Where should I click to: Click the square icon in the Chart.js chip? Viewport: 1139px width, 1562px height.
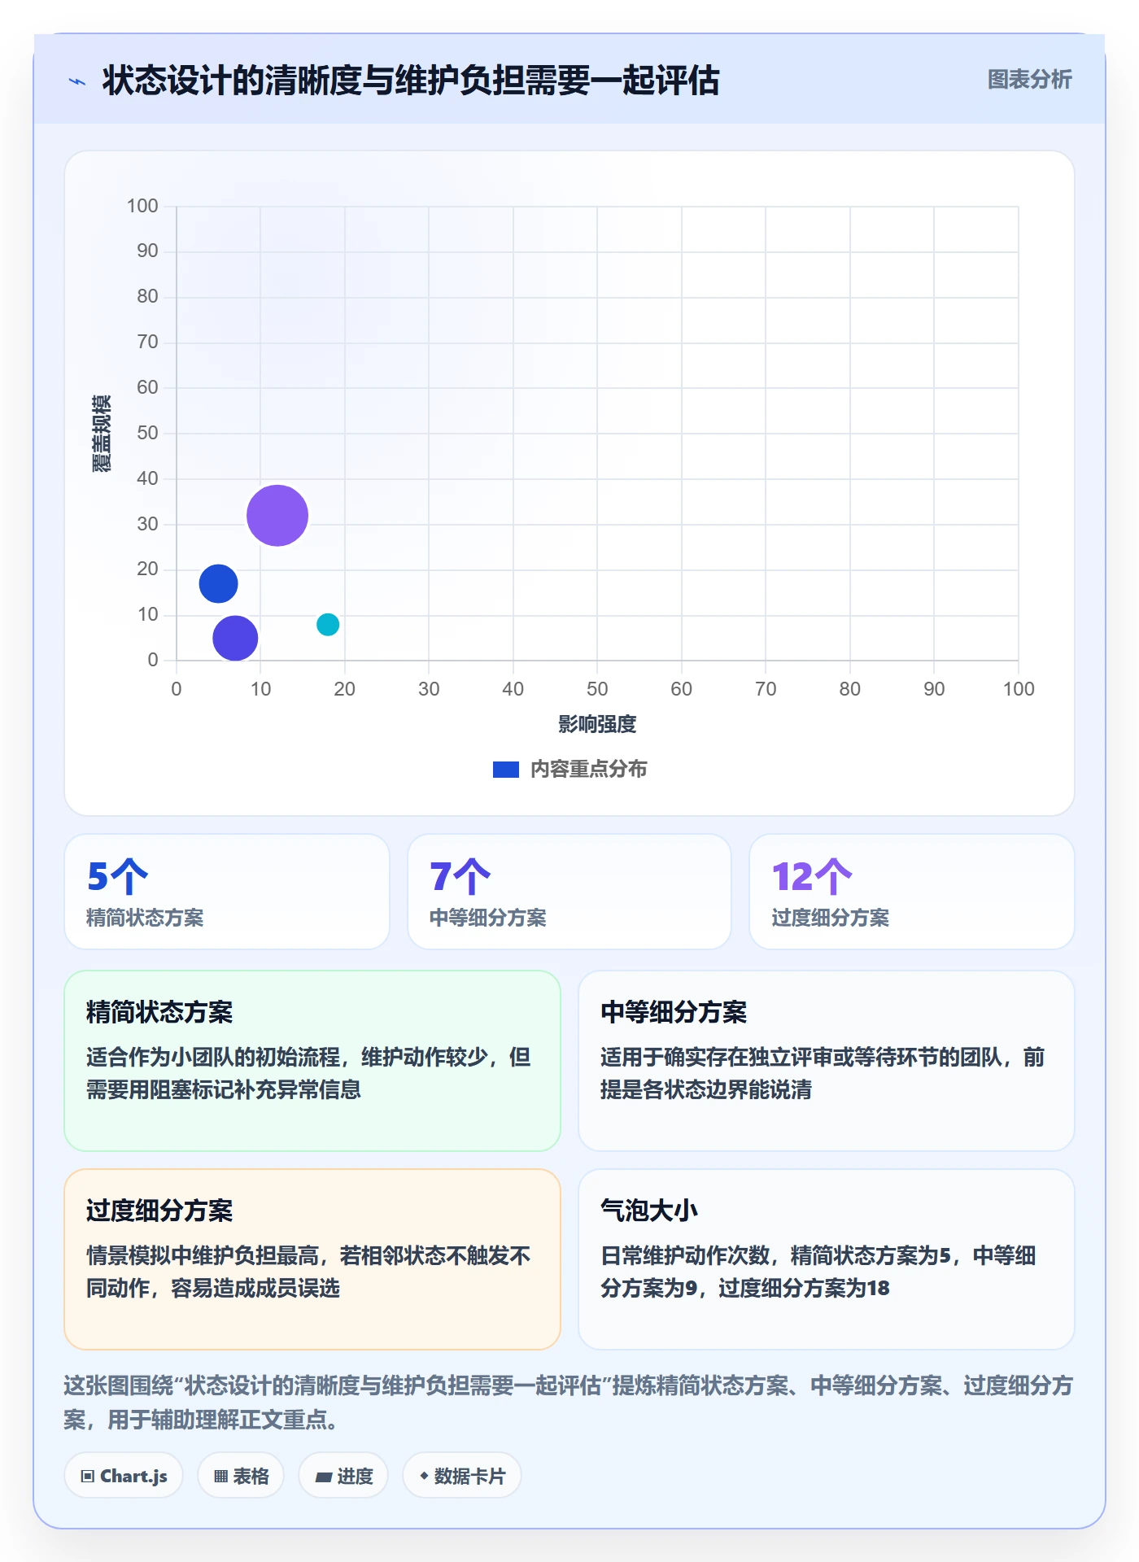88,1477
